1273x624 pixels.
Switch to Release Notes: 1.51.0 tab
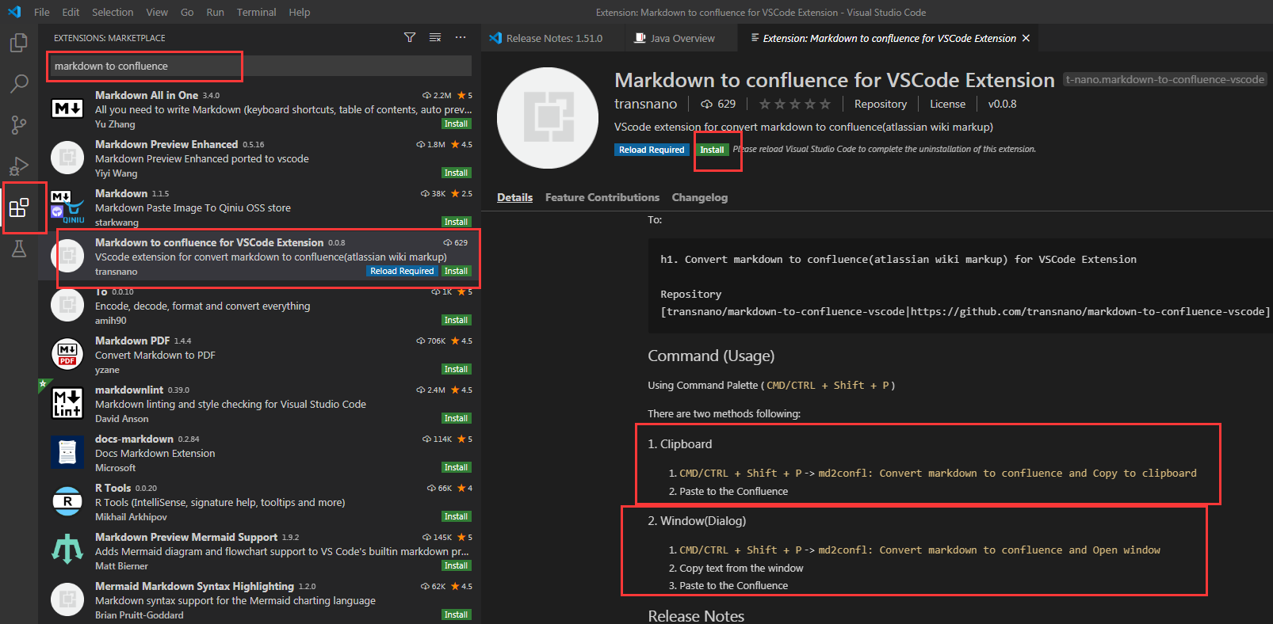[x=552, y=38]
